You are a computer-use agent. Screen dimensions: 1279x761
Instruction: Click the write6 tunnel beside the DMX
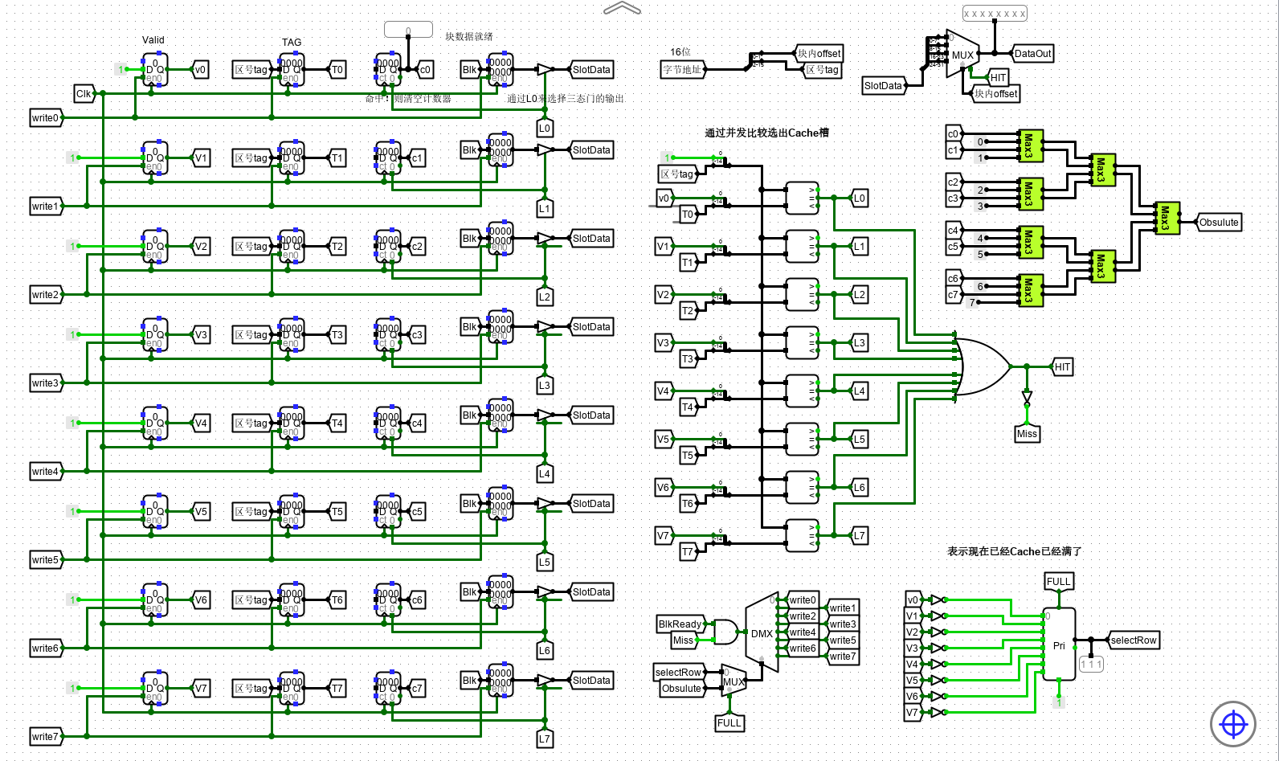[803, 648]
